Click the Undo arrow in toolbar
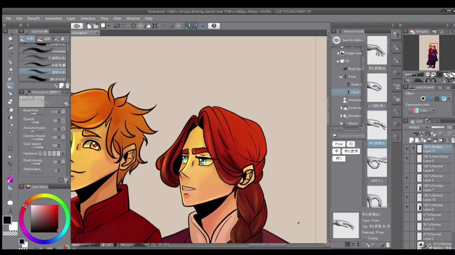This screenshot has height=255, width=455. click(117, 26)
